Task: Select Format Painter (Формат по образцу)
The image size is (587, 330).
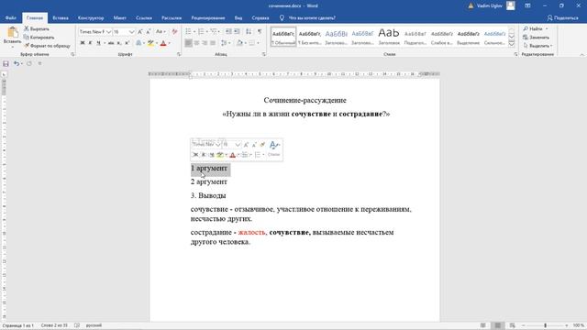Action: point(47,46)
